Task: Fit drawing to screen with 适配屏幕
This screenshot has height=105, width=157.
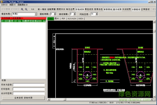Action: click(51, 9)
